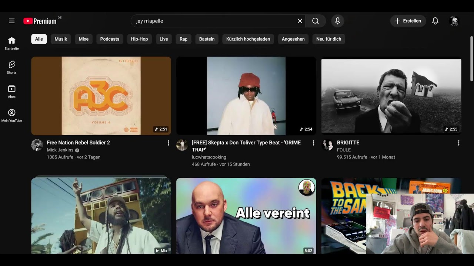Toggle the Angesehen filter chip

[x=293, y=39]
